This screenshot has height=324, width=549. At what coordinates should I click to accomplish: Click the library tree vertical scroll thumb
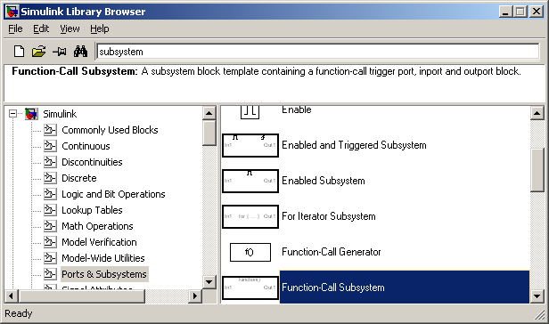click(209, 133)
